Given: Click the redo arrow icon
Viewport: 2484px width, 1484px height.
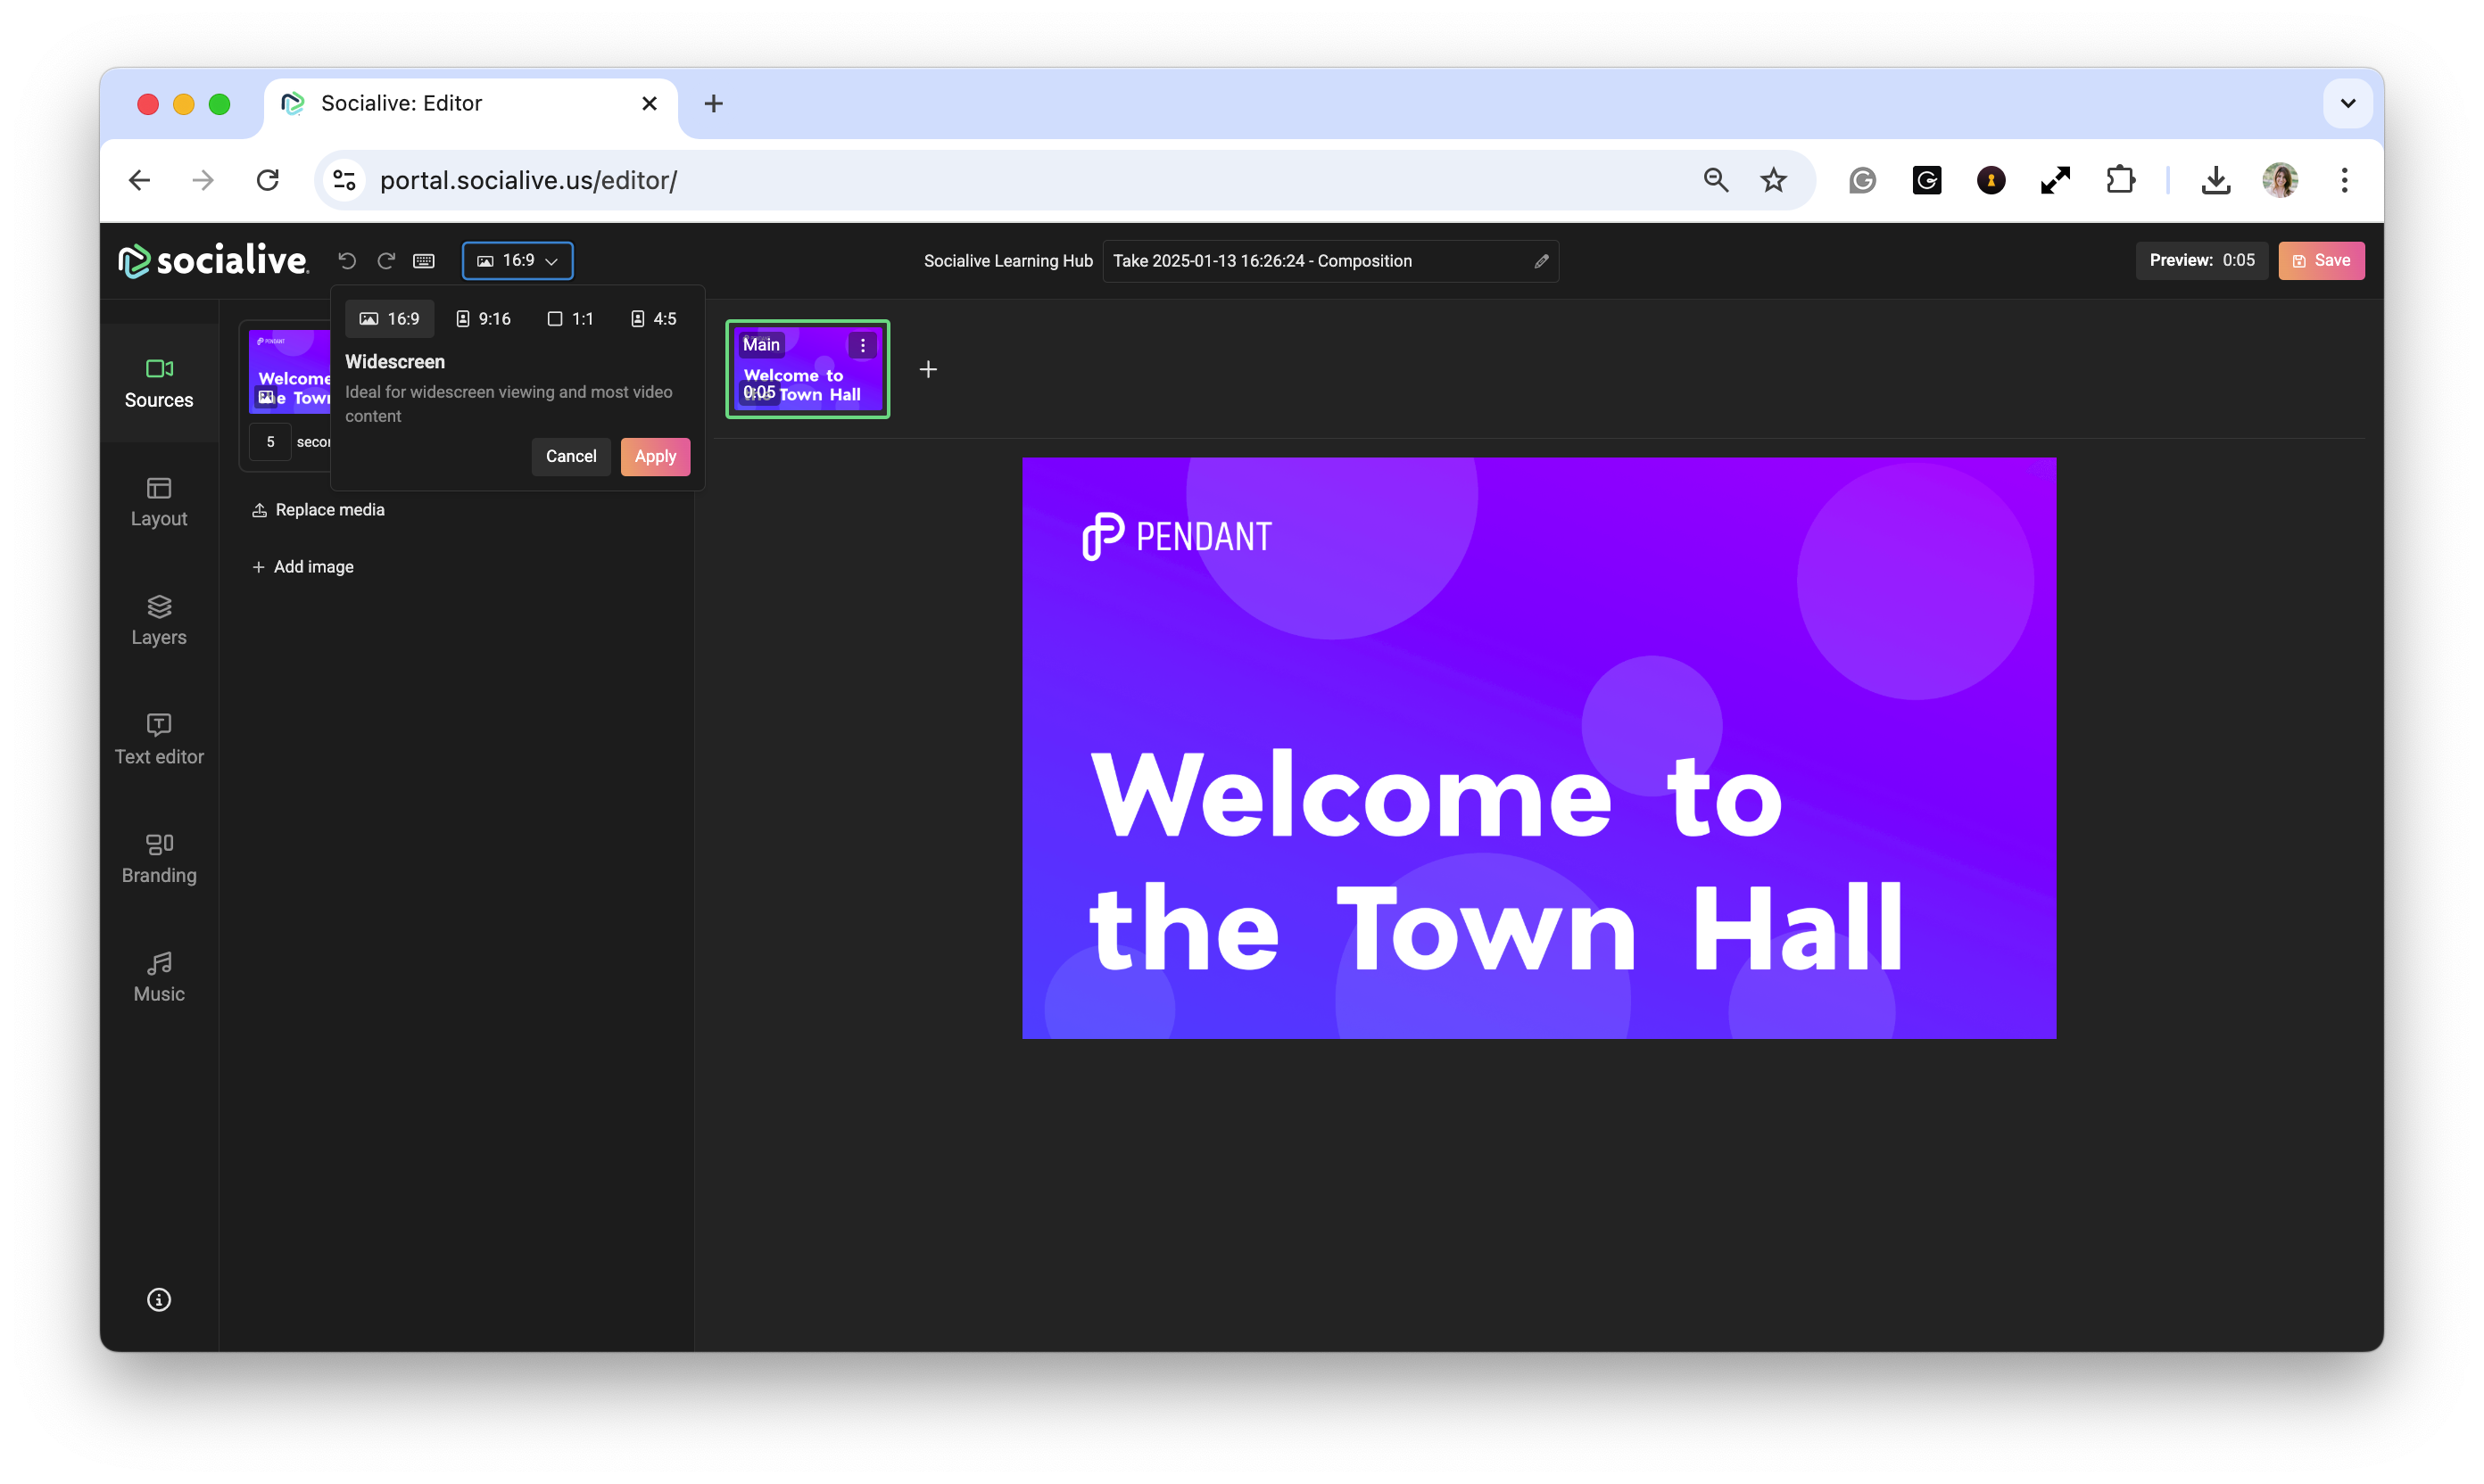Looking at the screenshot, I should click(386, 260).
